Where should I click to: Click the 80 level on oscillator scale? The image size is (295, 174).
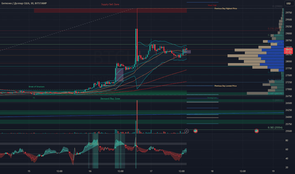287,140
